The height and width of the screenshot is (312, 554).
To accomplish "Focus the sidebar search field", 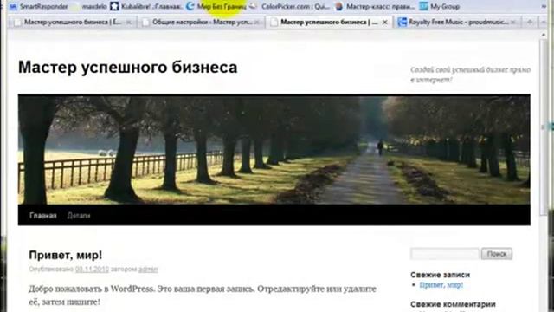I will pyautogui.click(x=444, y=254).
